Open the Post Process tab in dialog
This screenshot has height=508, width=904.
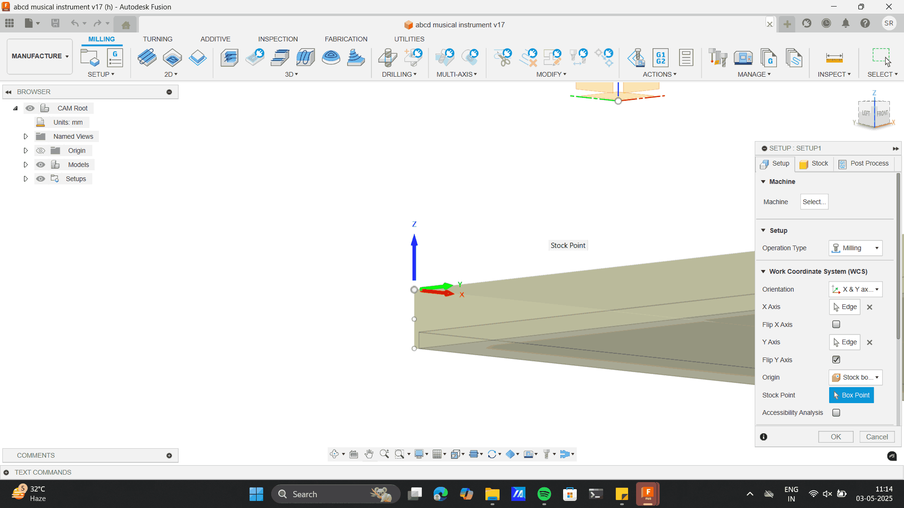coord(864,164)
